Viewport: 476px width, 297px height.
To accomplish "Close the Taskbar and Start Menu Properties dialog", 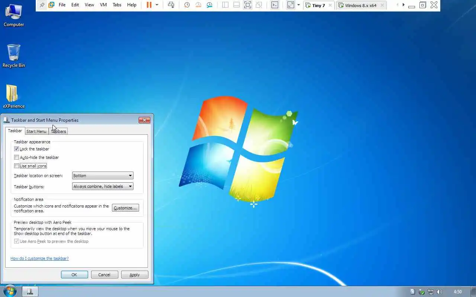I will pyautogui.click(x=144, y=120).
